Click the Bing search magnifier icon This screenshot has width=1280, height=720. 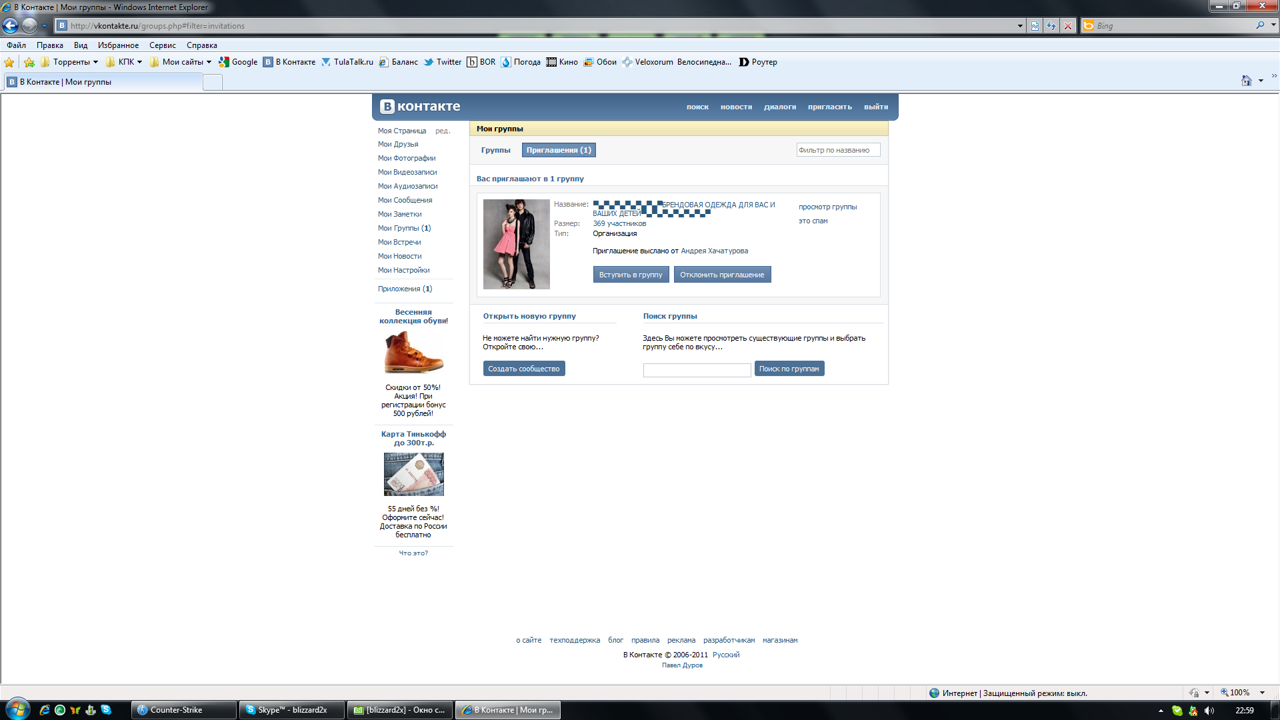tap(1260, 25)
